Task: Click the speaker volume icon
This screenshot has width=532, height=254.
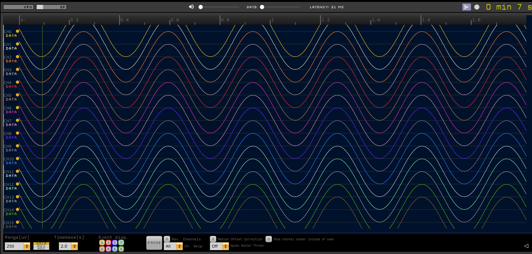Action: 191,7
